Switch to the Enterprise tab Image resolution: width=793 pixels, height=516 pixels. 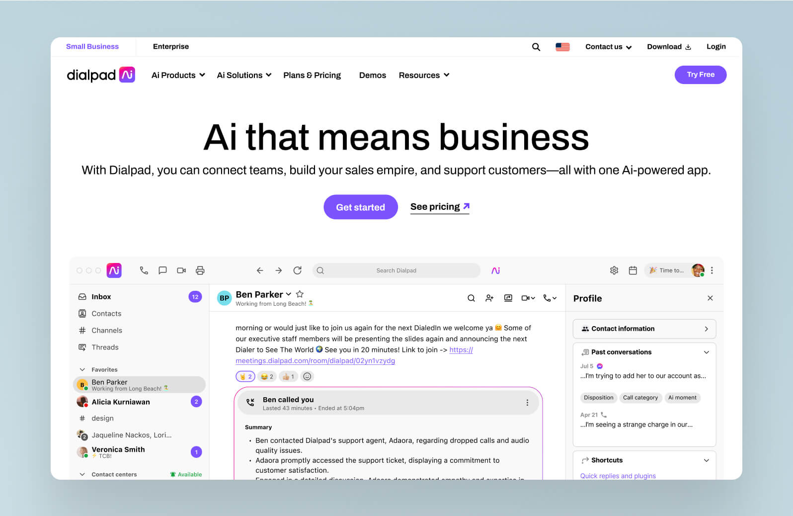pos(171,47)
